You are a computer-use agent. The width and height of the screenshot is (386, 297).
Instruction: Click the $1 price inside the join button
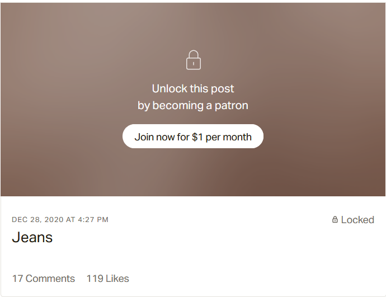tap(197, 136)
